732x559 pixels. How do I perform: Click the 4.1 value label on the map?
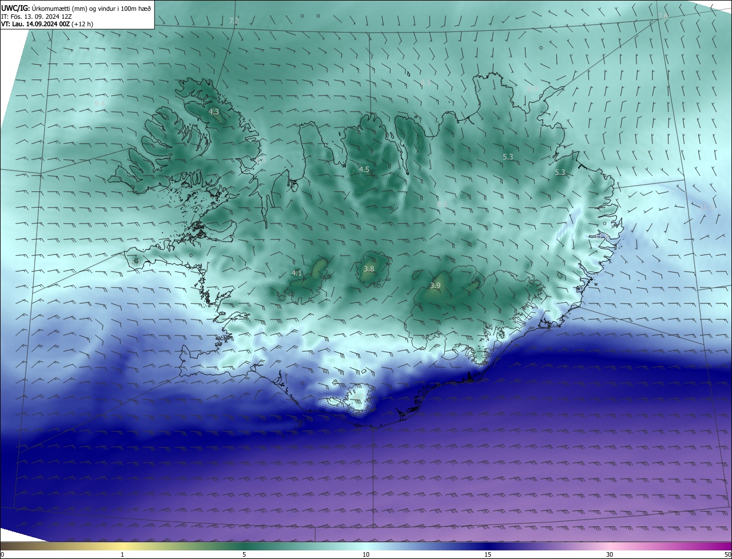297,273
